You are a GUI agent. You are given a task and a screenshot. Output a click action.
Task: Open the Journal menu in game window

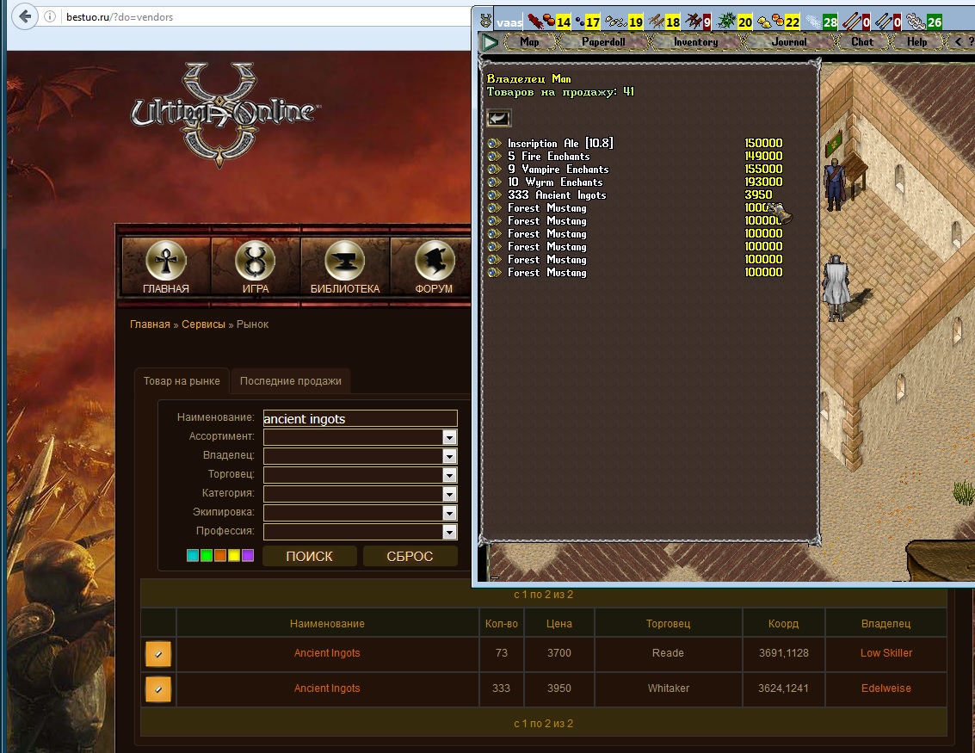788,42
